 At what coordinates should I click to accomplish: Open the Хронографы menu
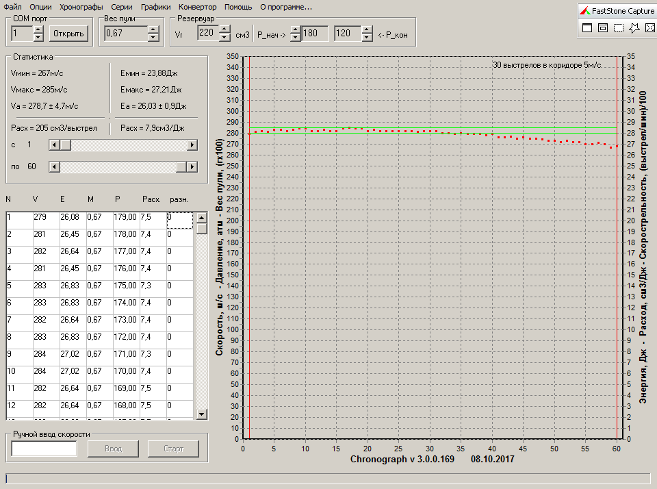(81, 7)
